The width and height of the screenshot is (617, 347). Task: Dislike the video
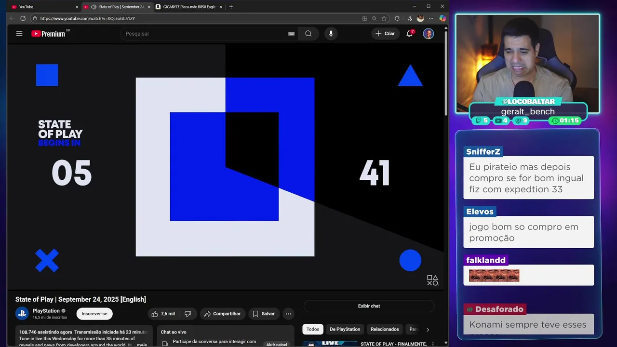(188, 314)
